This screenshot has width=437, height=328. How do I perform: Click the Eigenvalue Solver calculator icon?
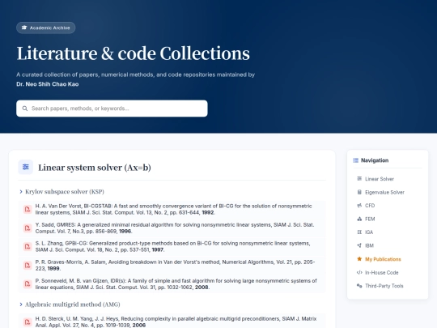coord(359,192)
